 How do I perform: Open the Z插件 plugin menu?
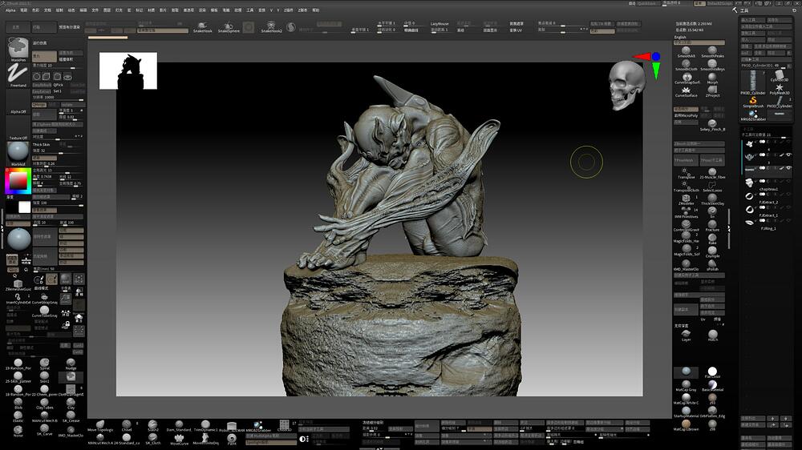pos(289,10)
